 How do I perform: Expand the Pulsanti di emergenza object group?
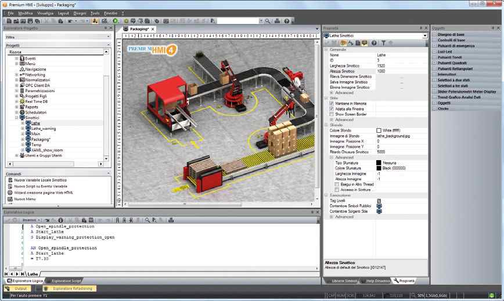[434, 46]
